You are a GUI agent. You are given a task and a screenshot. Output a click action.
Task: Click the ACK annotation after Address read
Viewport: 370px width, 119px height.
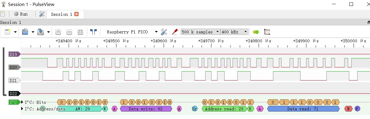tap(260, 109)
